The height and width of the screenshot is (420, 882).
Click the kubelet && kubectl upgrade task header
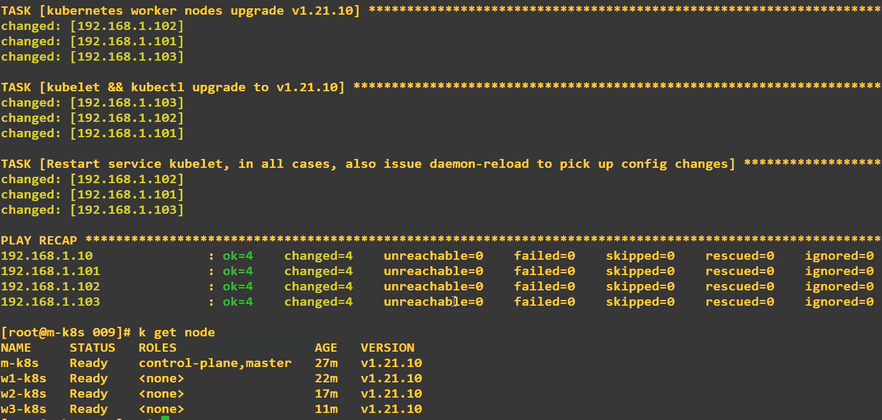[173, 87]
